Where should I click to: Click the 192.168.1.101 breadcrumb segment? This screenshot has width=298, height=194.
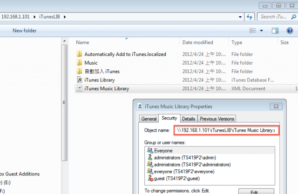tap(15, 17)
